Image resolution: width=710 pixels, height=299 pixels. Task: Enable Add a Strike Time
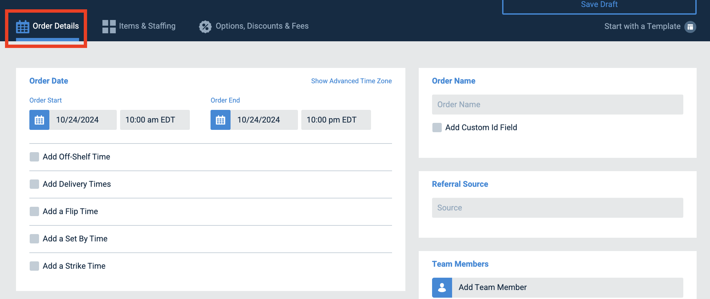pos(34,266)
